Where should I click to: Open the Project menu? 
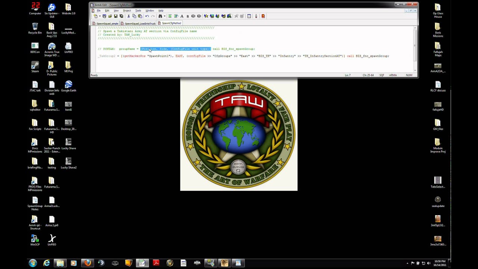(127, 10)
